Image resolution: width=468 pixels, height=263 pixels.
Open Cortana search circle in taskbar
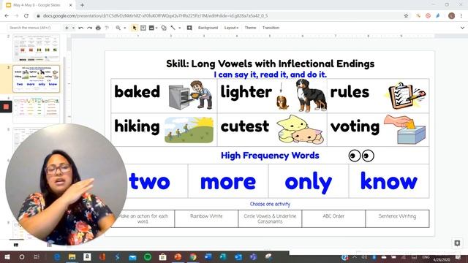(x=22, y=256)
